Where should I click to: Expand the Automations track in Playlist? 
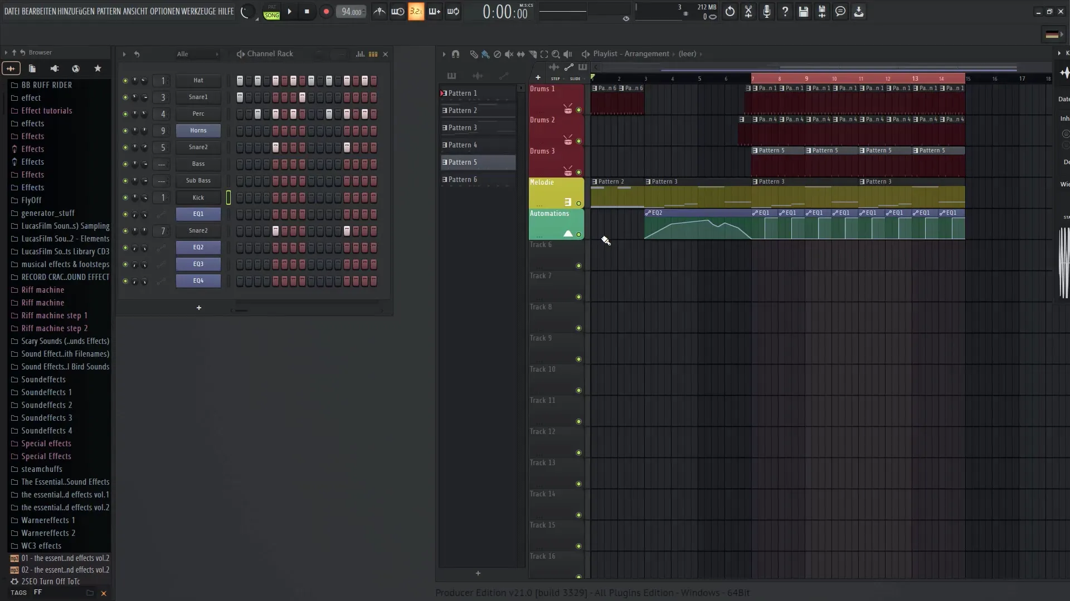coord(567,233)
